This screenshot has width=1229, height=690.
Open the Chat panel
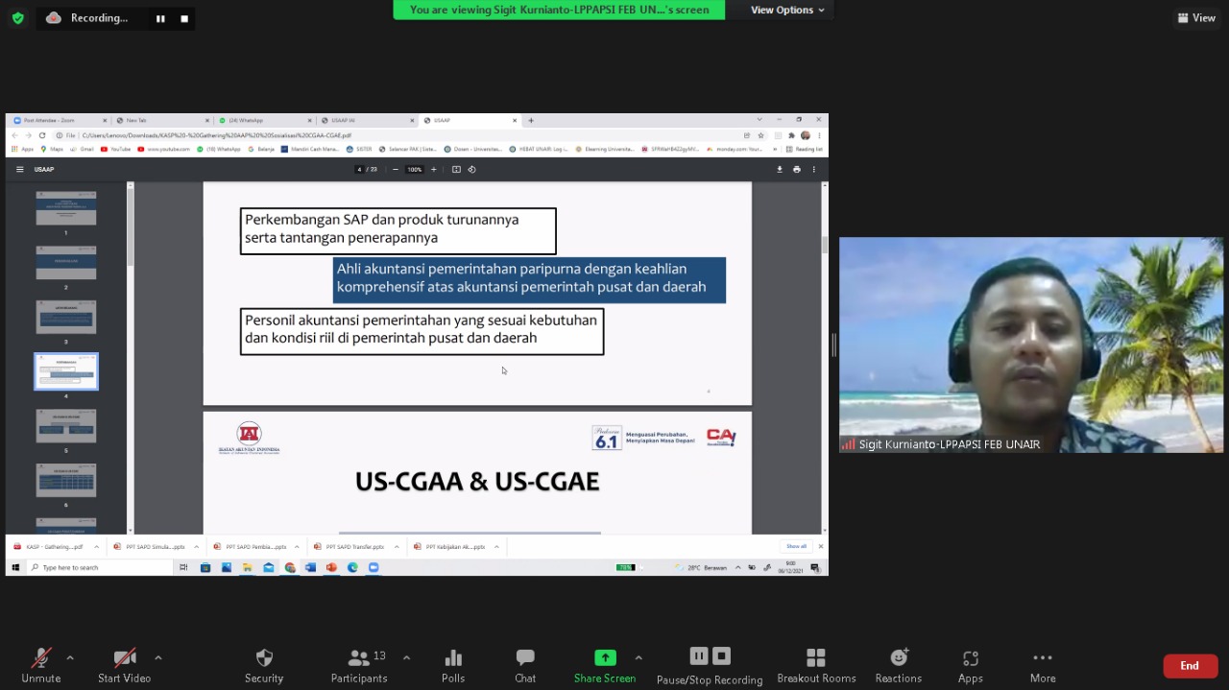[525, 665]
